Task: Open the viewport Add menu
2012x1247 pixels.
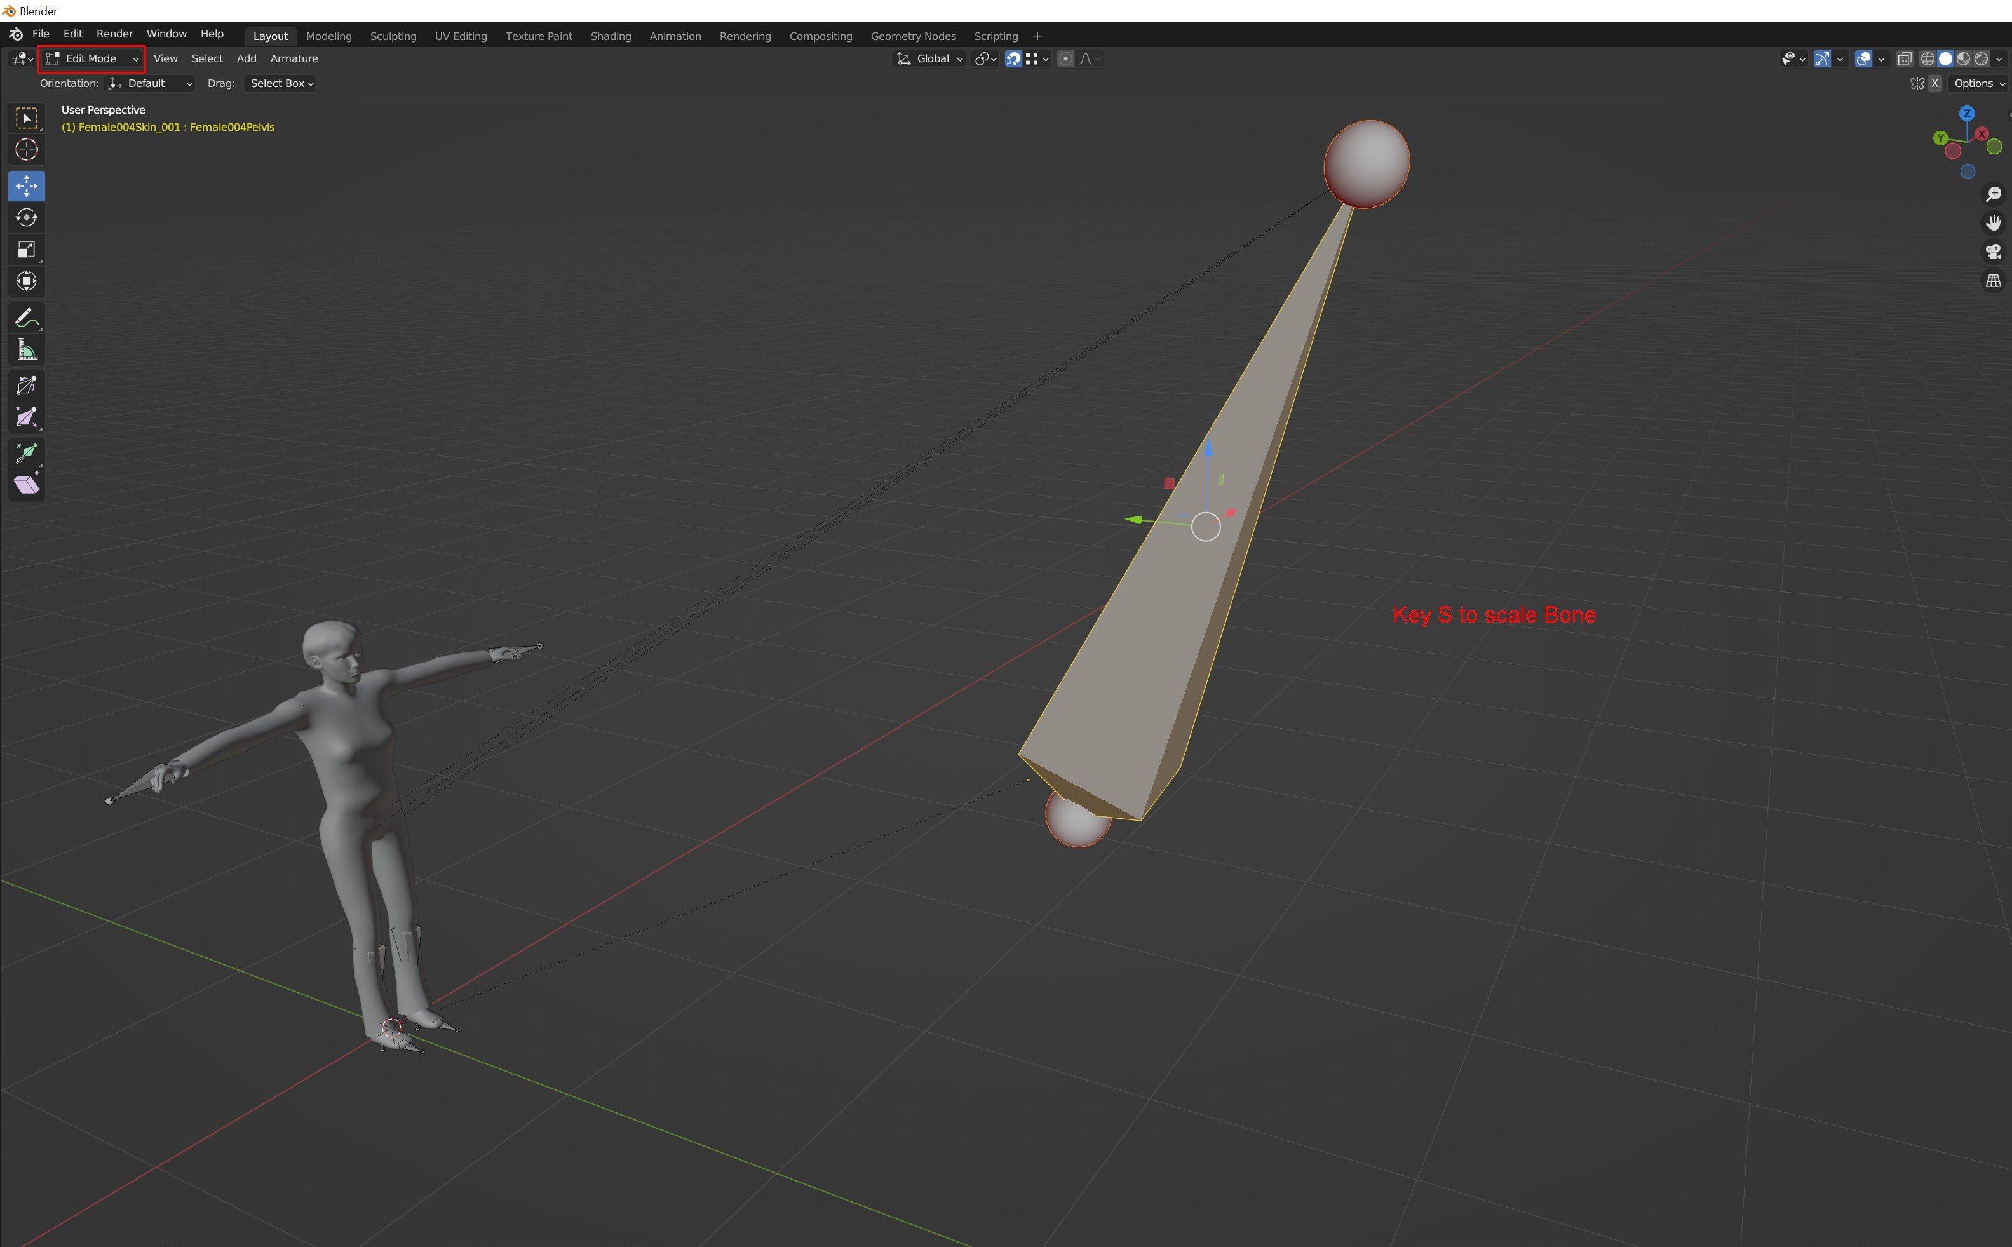Action: point(246,58)
